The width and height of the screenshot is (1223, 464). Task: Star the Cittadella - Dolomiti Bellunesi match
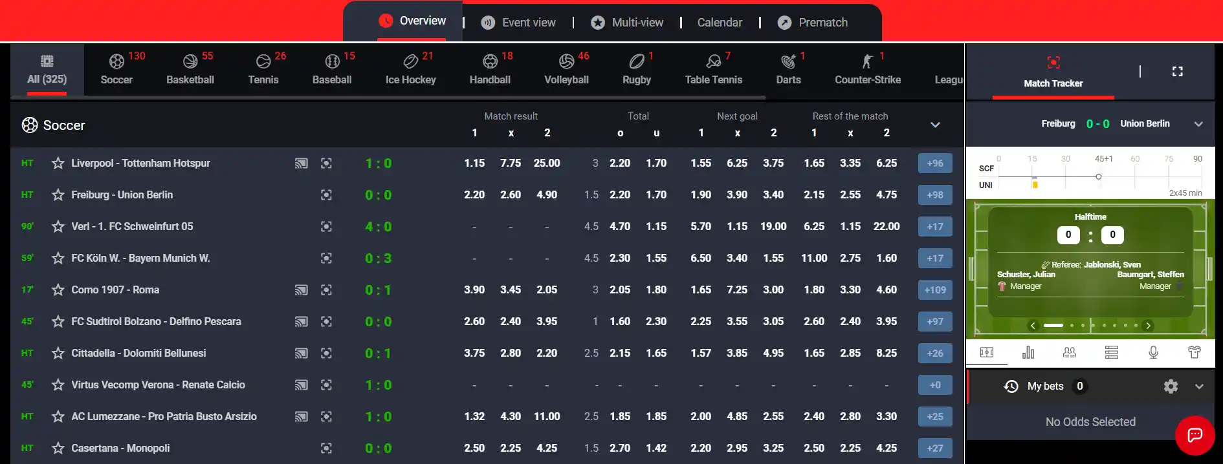(58, 353)
